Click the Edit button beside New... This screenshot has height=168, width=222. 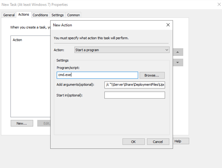point(44,123)
